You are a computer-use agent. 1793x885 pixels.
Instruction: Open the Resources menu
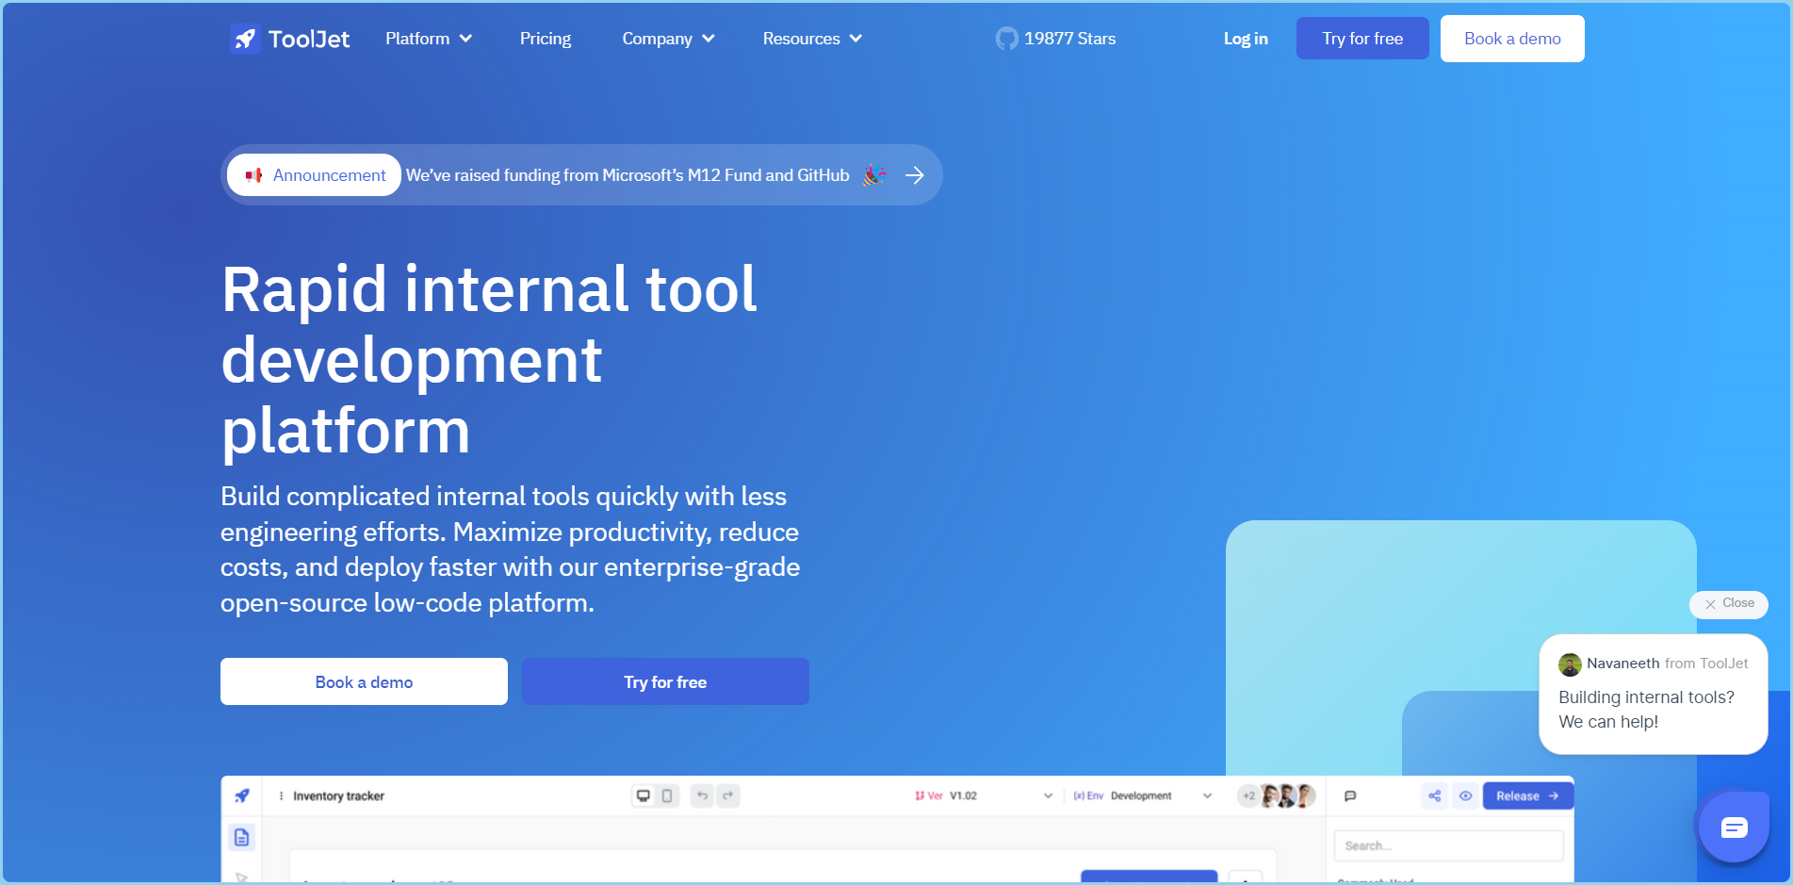[x=810, y=38]
